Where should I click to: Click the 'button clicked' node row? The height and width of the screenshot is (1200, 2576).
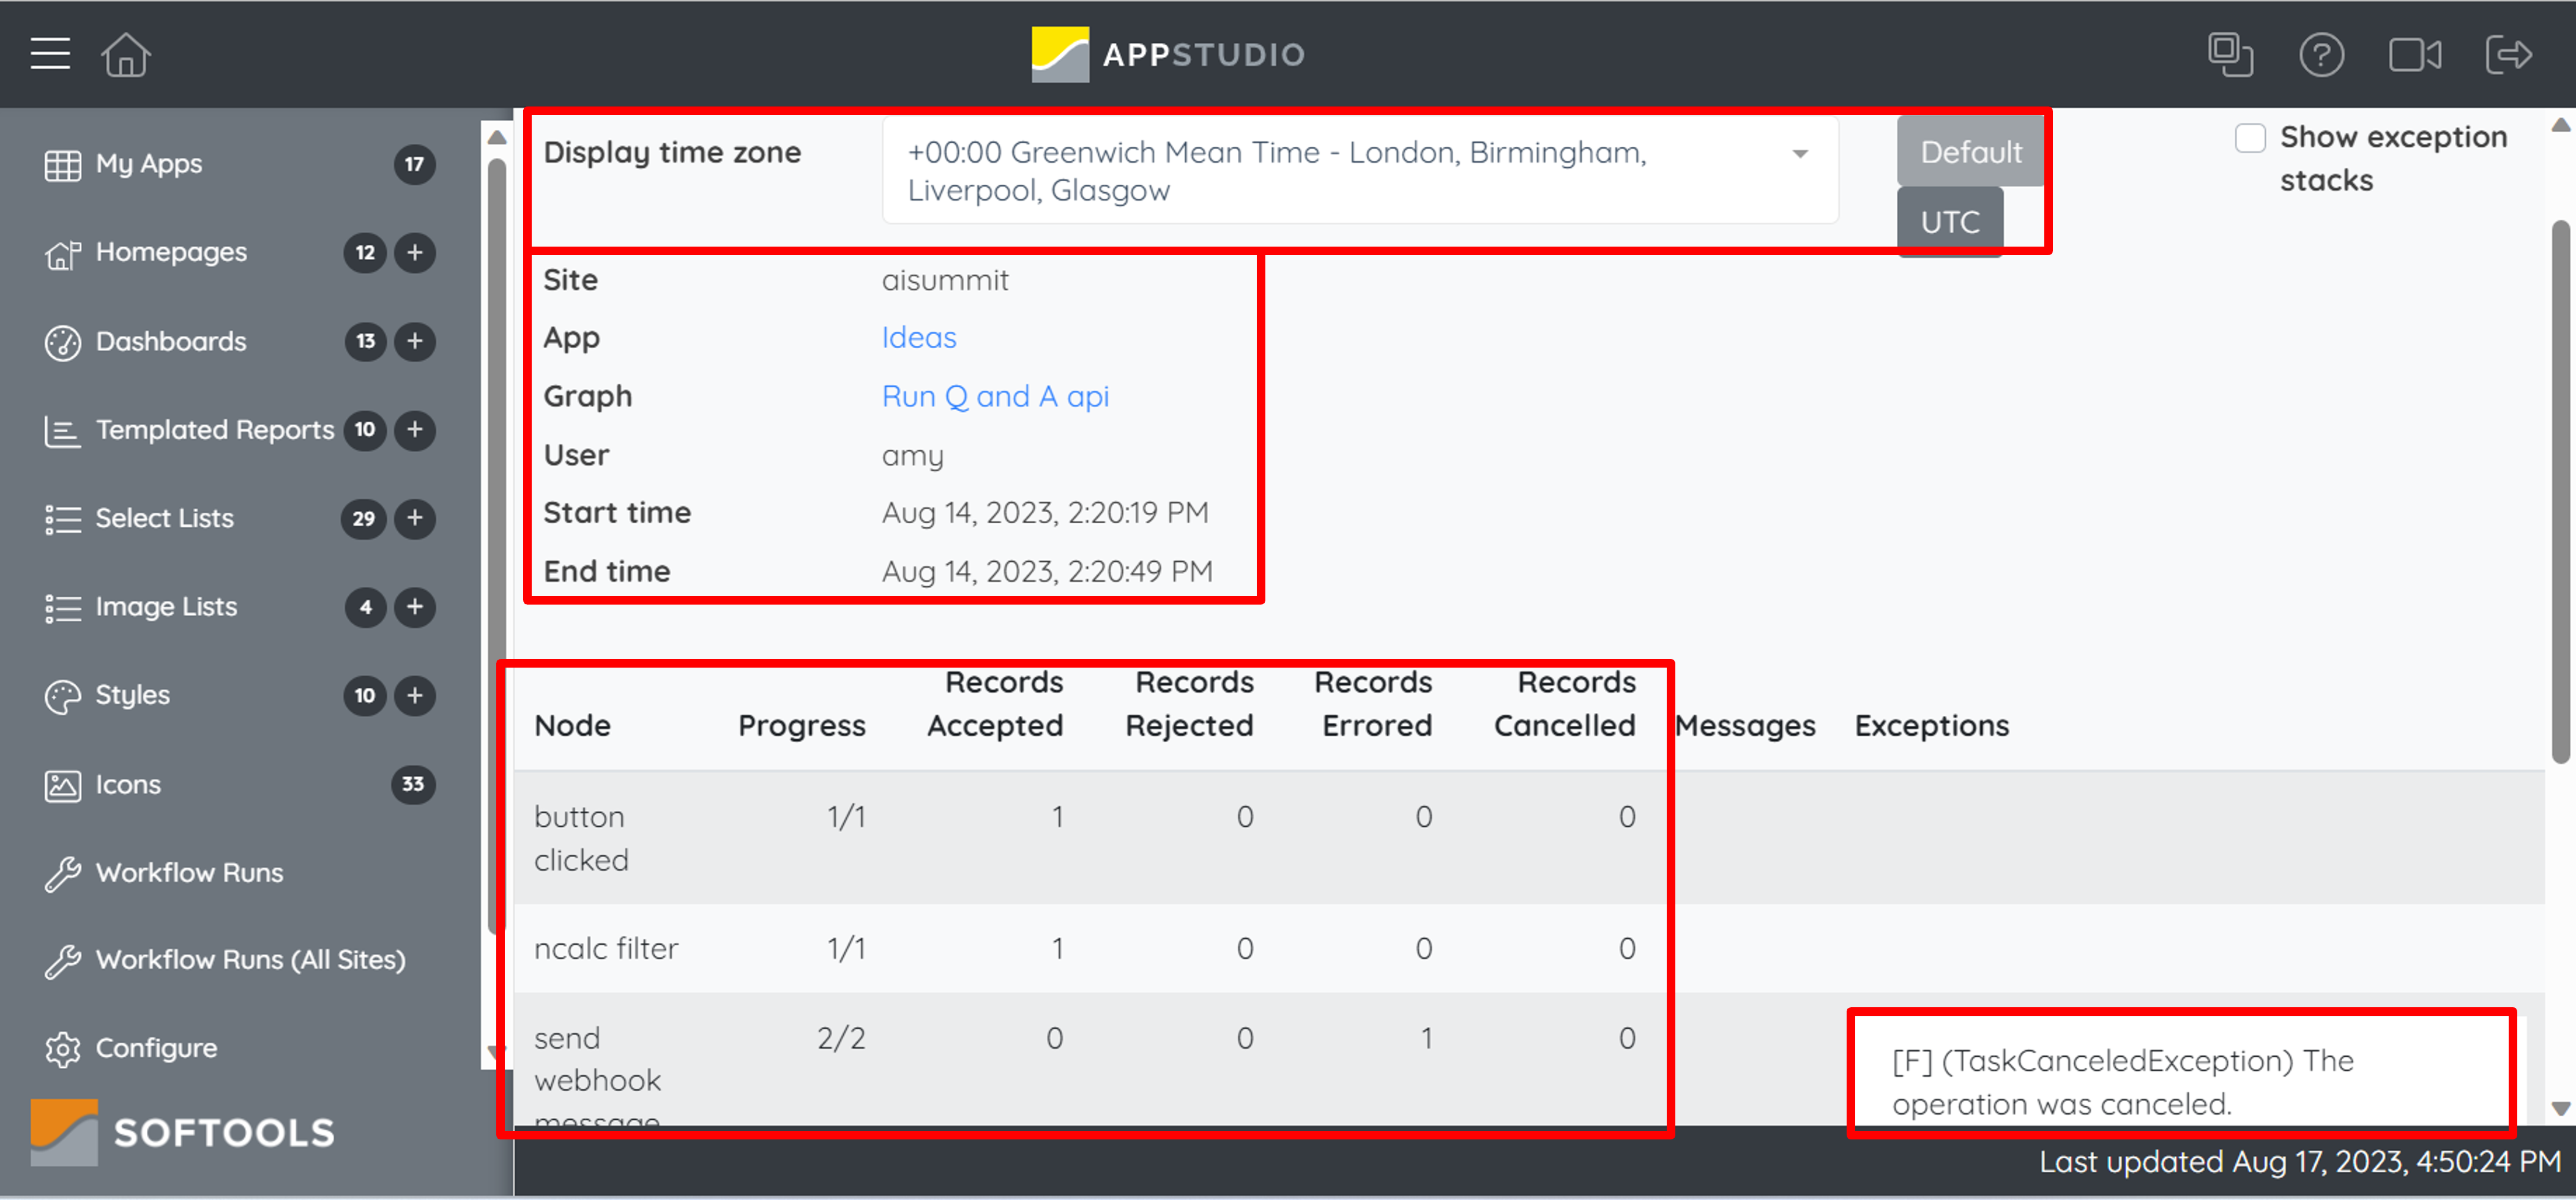coord(1529,838)
